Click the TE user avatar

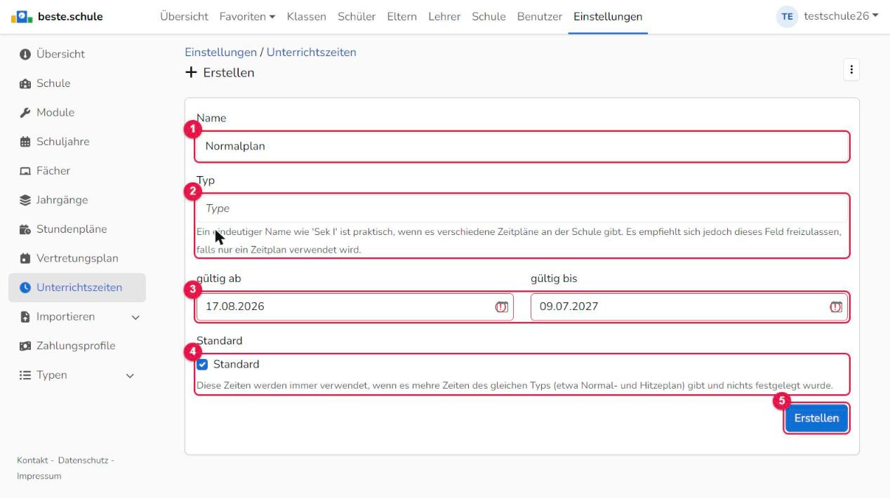(x=787, y=17)
